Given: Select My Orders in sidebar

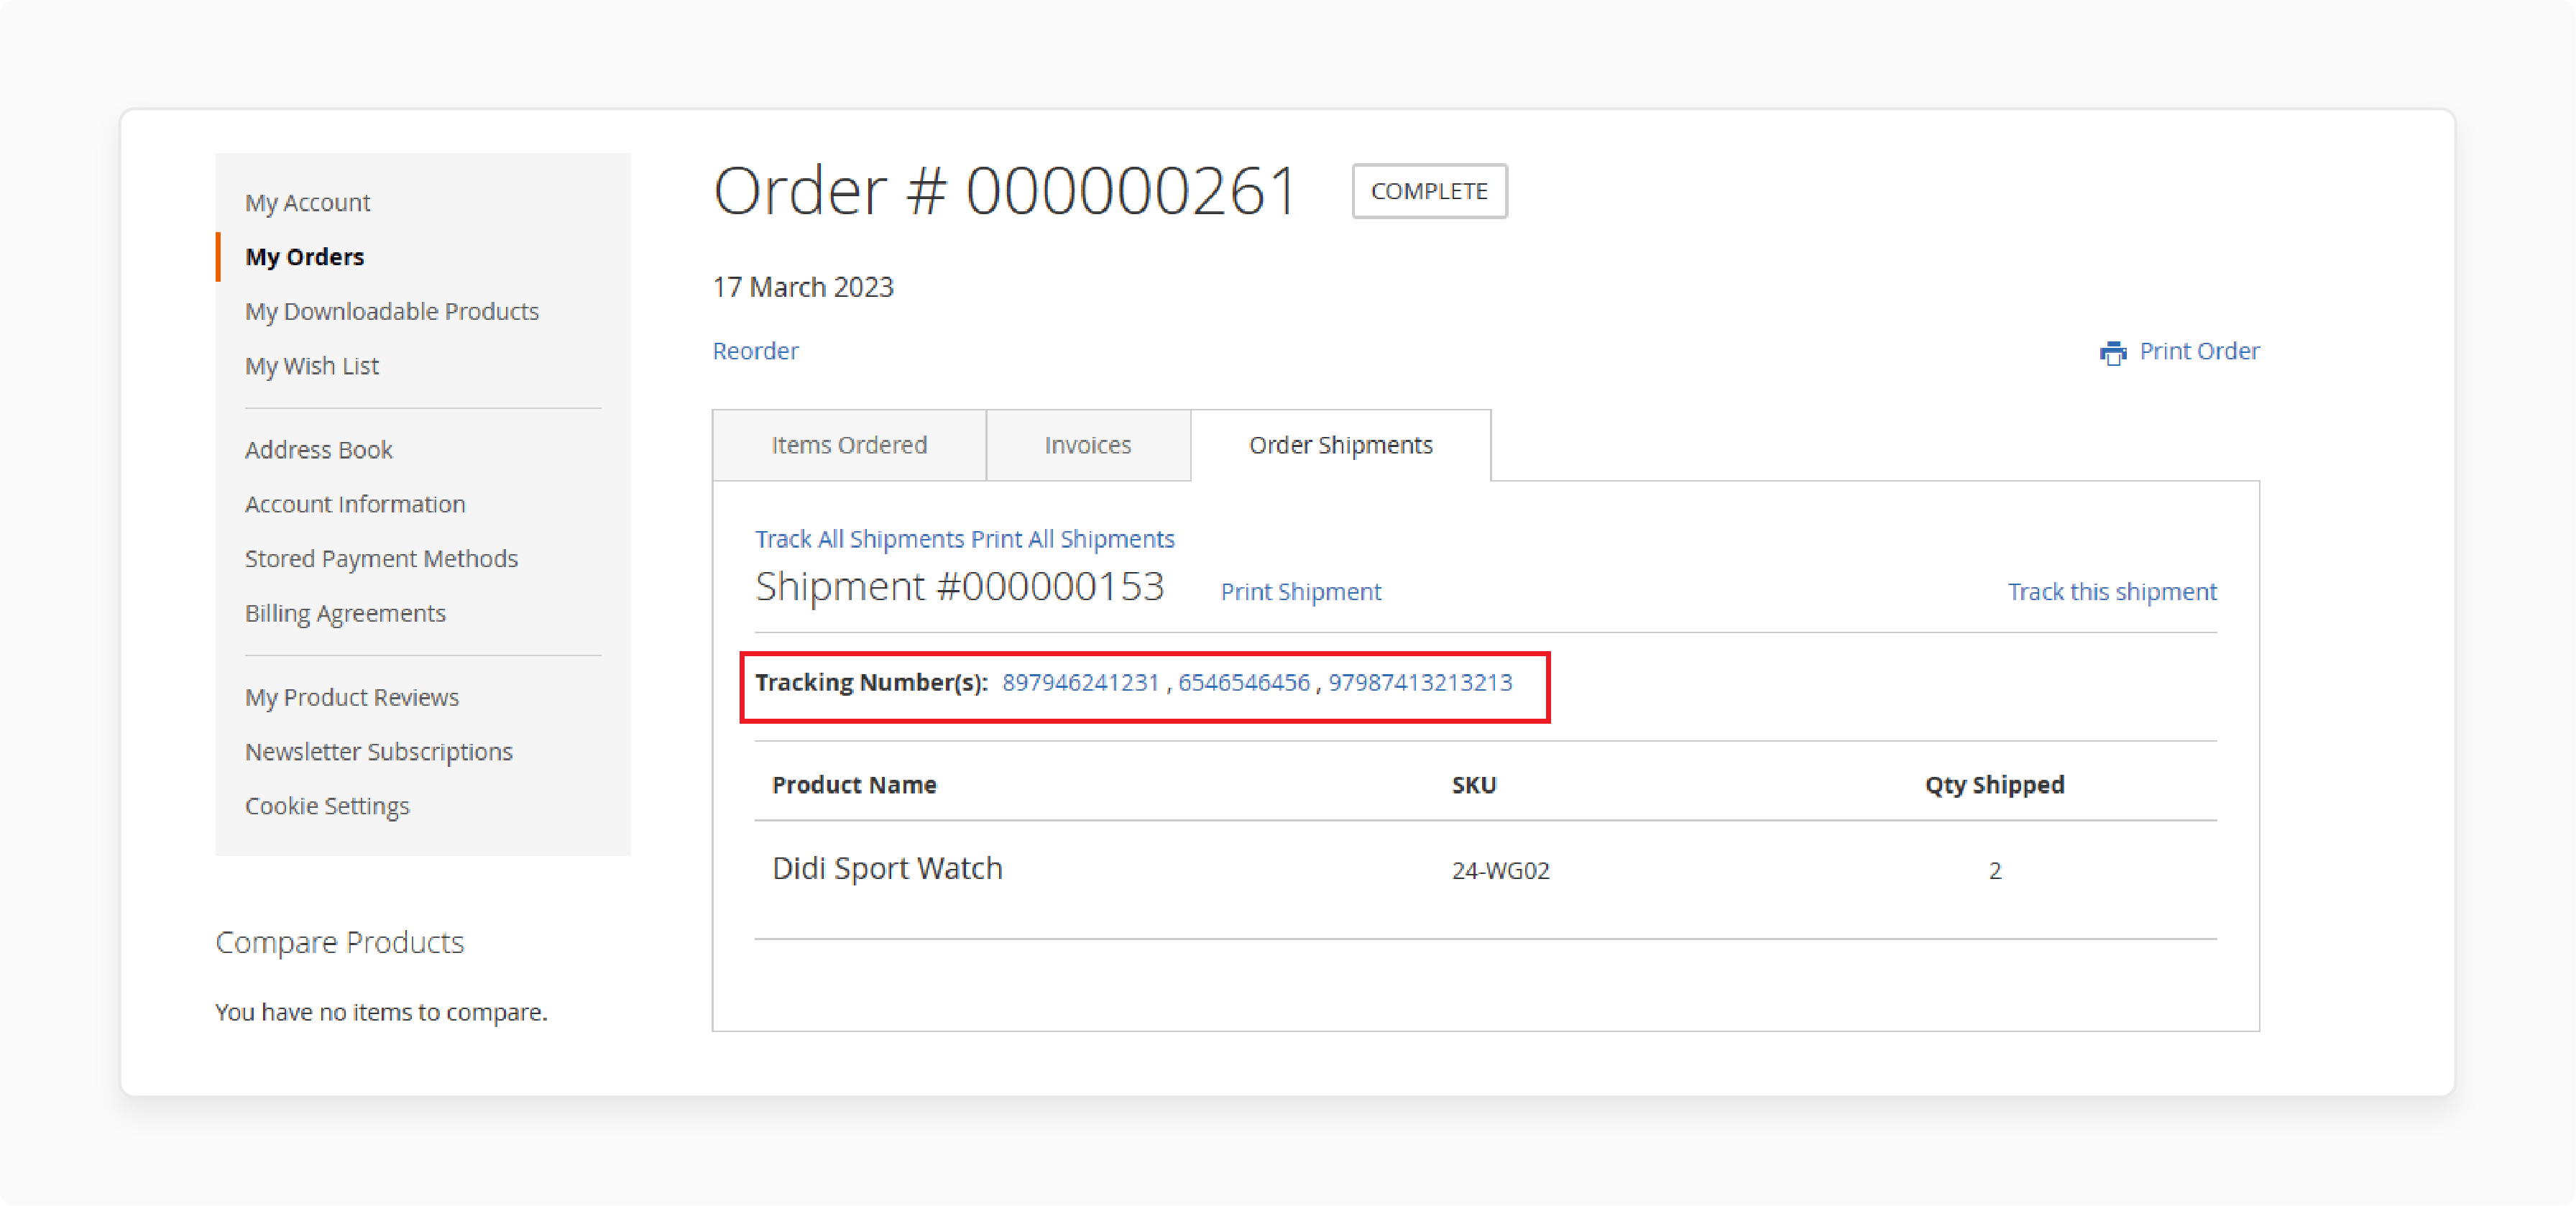Looking at the screenshot, I should click(x=304, y=257).
